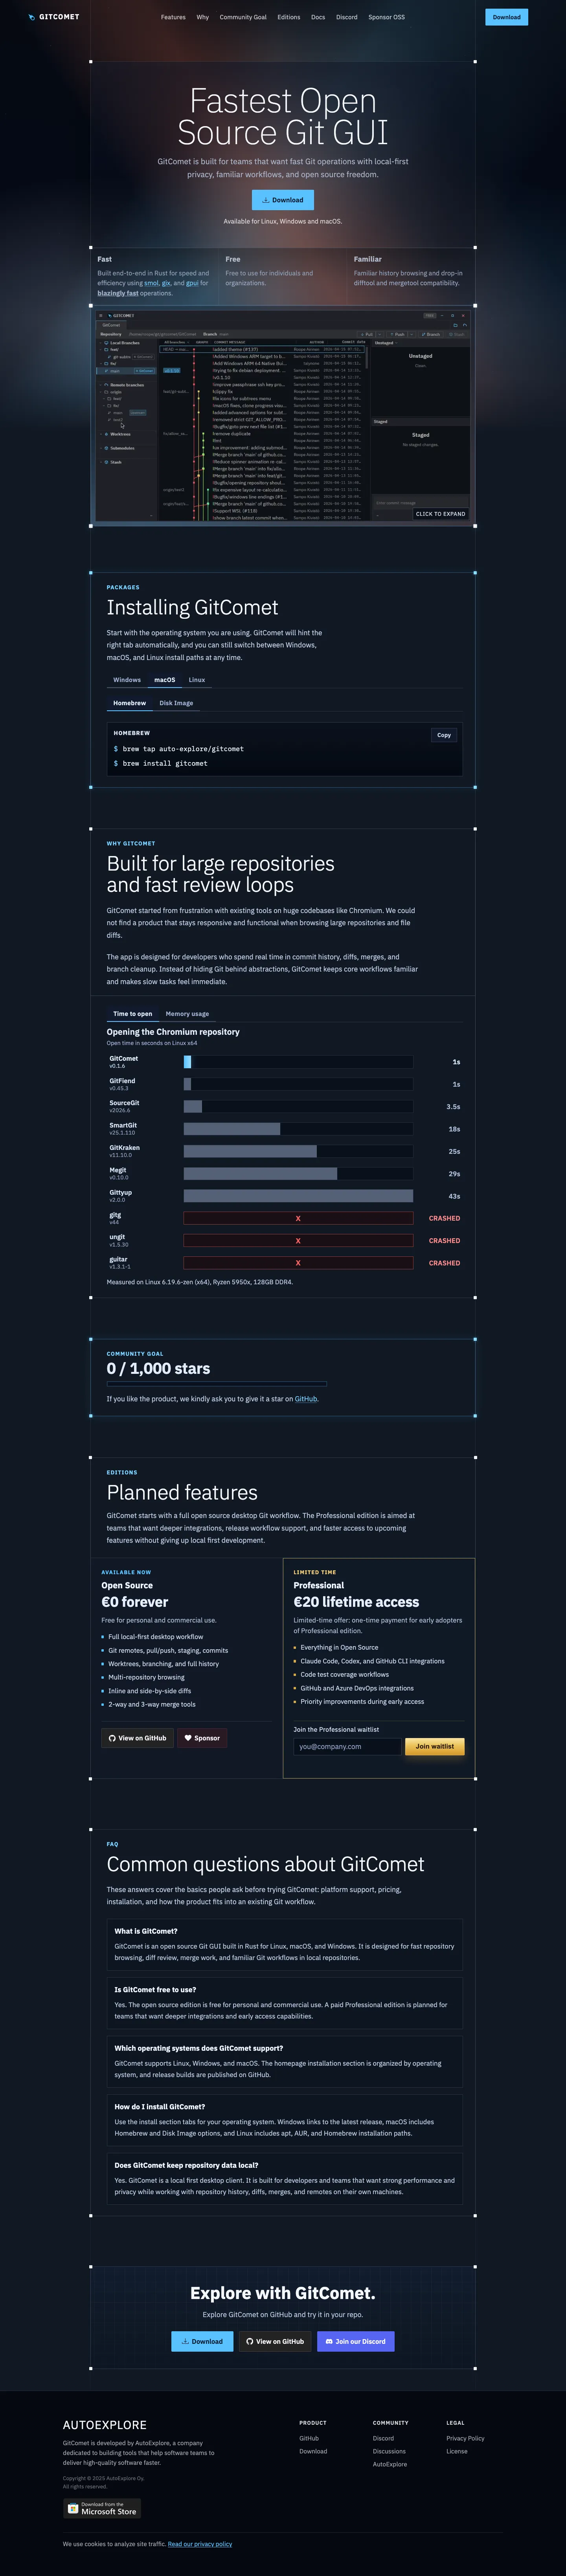Expand the app screenshot via Click to Expand
Viewport: 566px width, 2576px height.
coord(440,514)
